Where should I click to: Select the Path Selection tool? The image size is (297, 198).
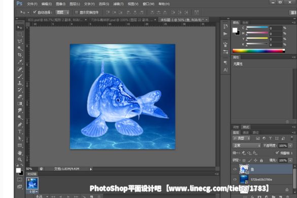(x=20, y=138)
